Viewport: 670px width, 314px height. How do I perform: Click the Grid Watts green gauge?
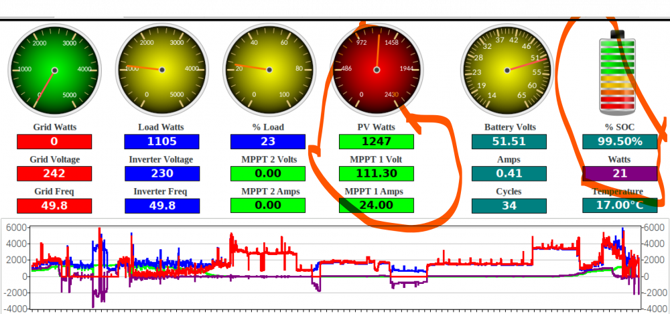(55, 70)
